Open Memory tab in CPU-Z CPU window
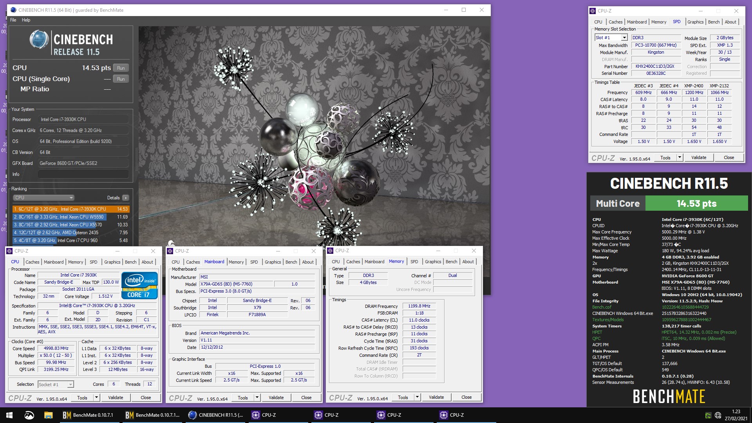Image resolution: width=752 pixels, height=423 pixels. [x=76, y=262]
